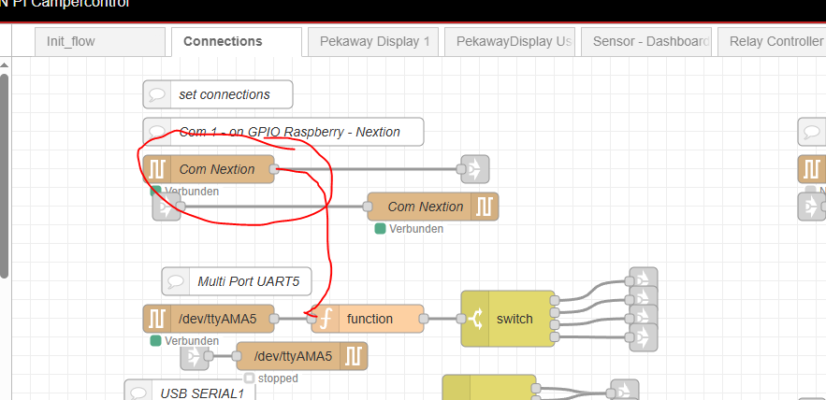826x400 pixels.
Task: Select the Com Nextion serial-out node
Action: [432, 207]
